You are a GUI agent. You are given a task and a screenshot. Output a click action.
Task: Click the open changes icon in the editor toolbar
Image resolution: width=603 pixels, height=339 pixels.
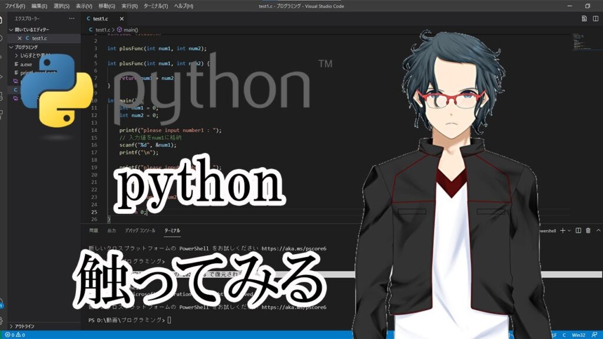pyautogui.click(x=584, y=18)
